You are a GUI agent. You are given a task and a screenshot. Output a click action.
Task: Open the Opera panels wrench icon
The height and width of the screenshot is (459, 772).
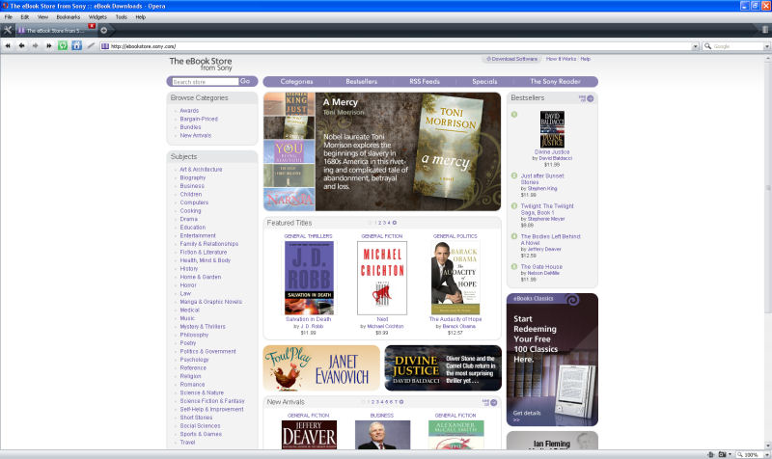(8, 30)
